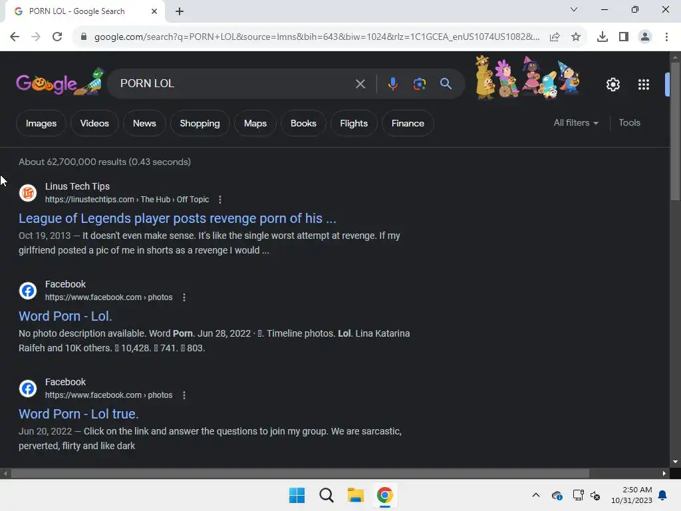681x511 pixels.
Task: Click the browser forward arrow
Action: pyautogui.click(x=36, y=37)
